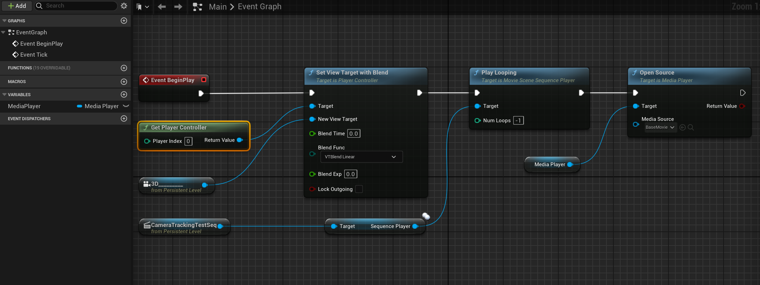
Task: Click the Event BeginPlay delegate pin
Action: coord(204,80)
